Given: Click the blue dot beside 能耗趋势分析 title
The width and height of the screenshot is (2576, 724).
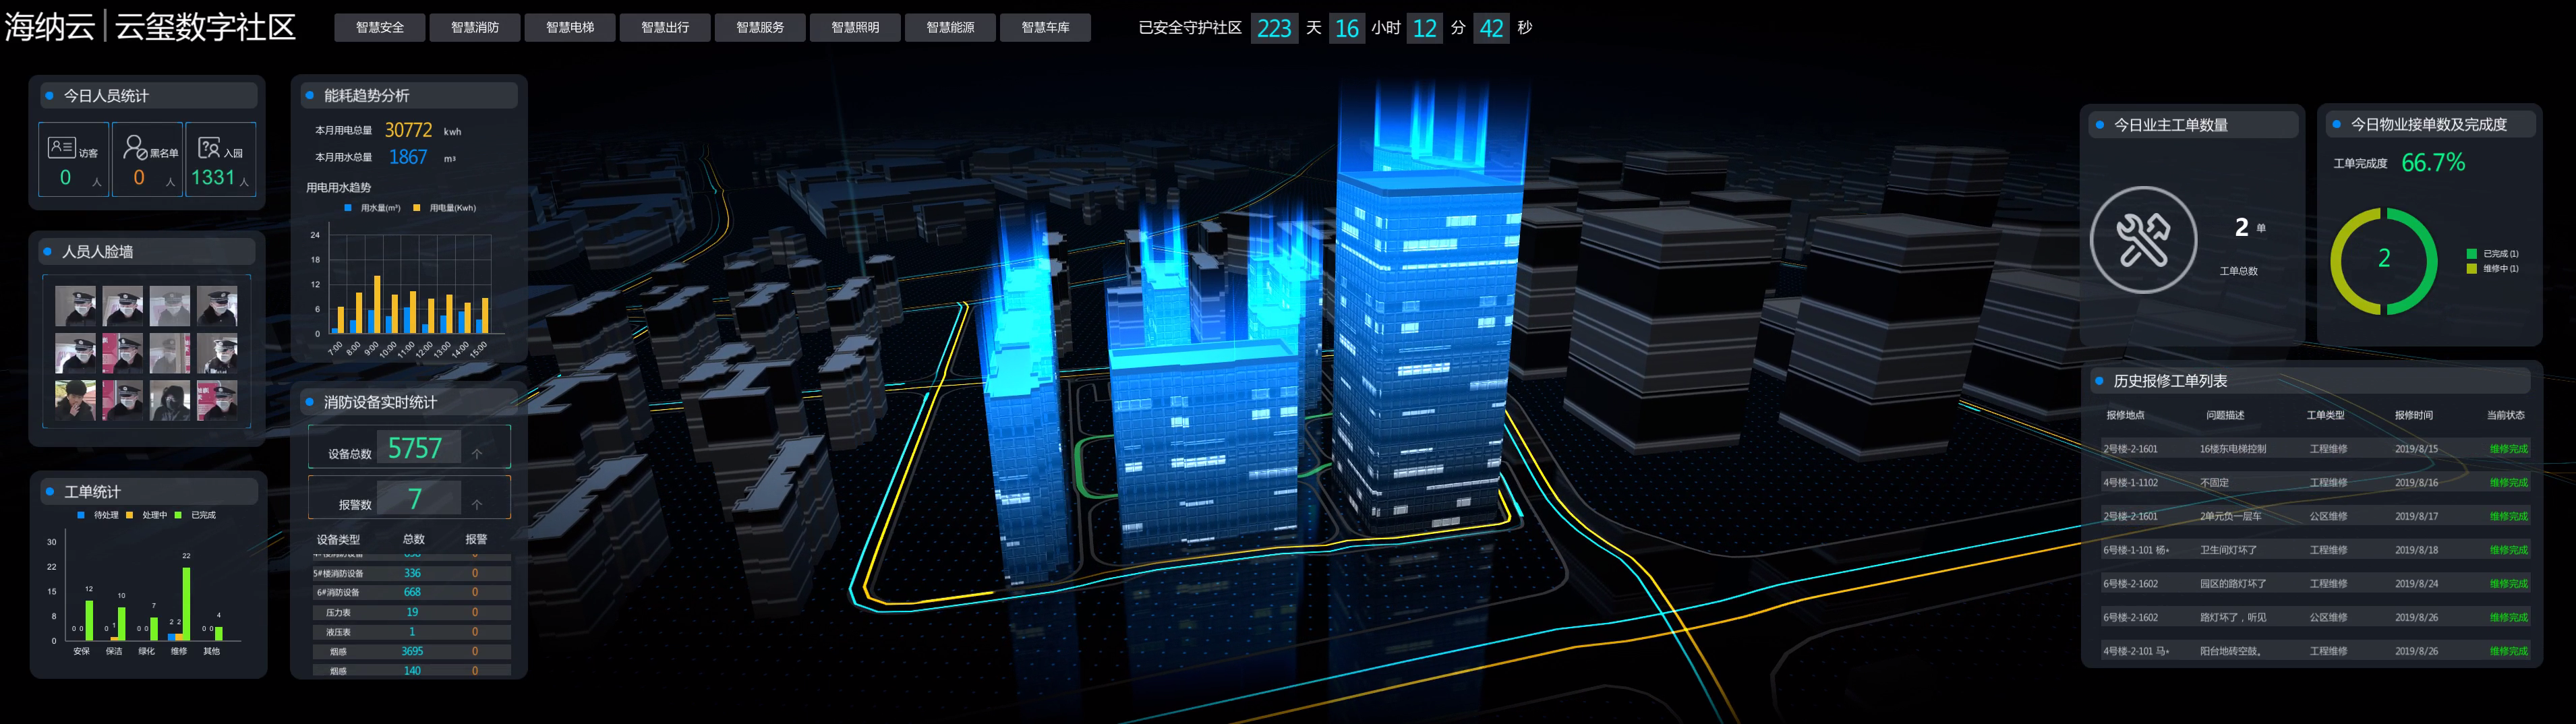Looking at the screenshot, I should (x=310, y=95).
